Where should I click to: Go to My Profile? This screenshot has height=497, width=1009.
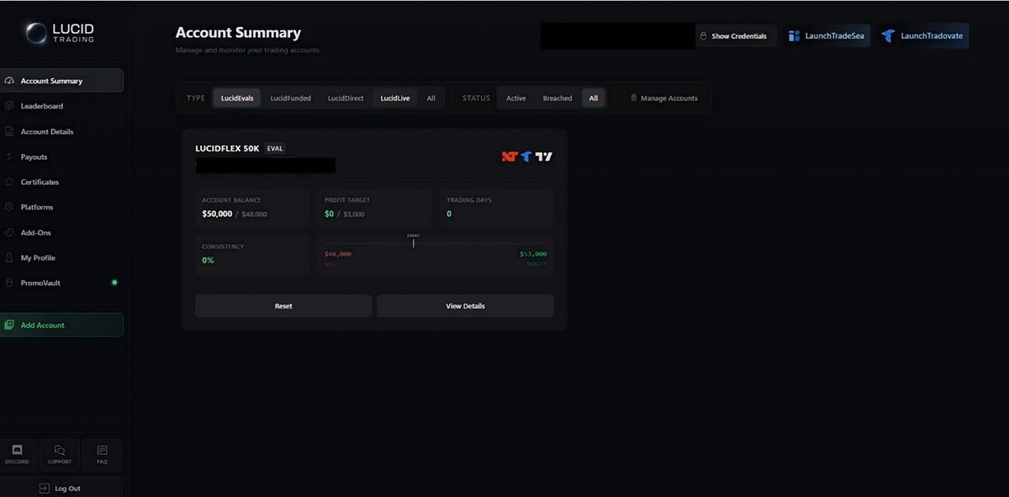point(61,257)
